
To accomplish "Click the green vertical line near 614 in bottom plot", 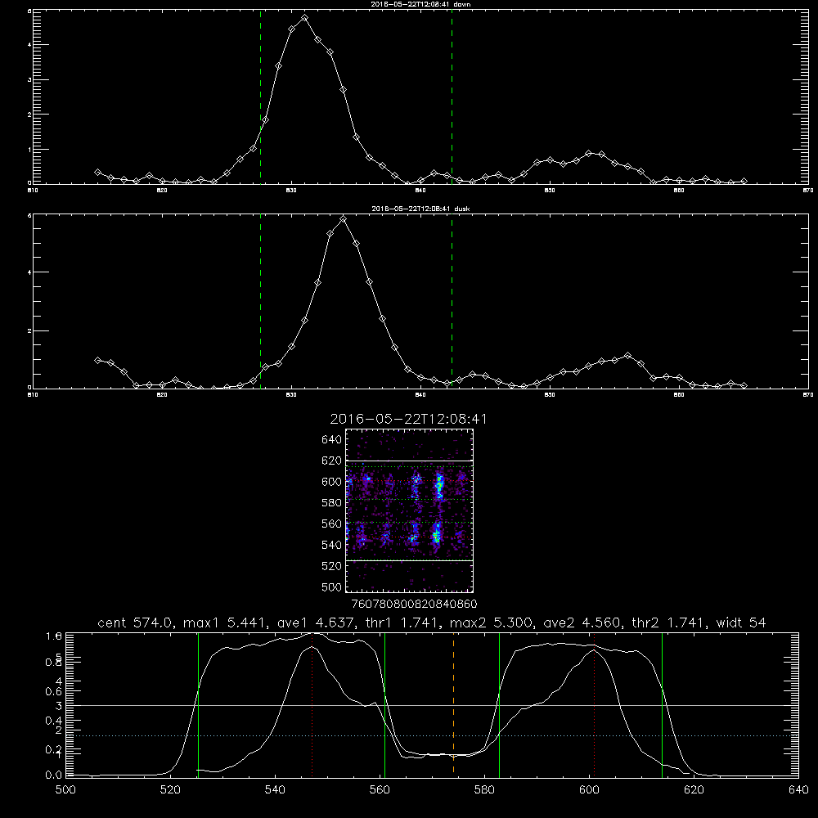I will [x=662, y=704].
